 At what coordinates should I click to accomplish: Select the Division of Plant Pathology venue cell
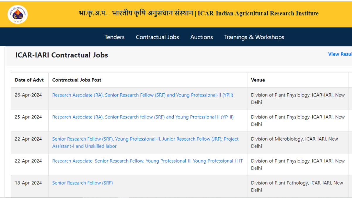298,186
